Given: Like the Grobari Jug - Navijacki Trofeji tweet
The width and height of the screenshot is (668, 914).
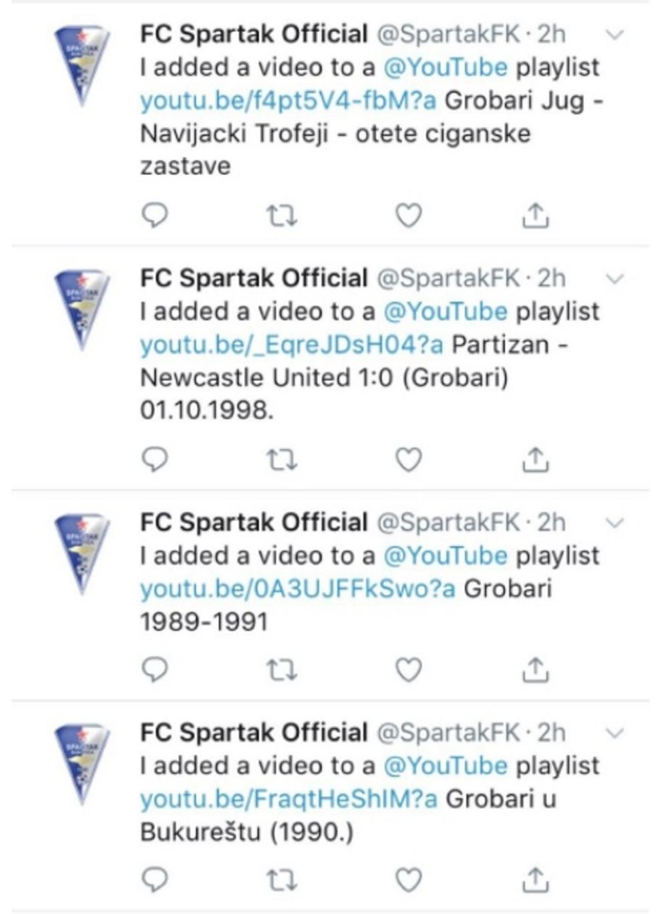Looking at the screenshot, I should coord(409,214).
